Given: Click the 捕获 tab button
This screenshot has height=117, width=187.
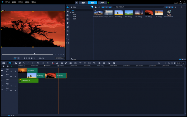Looking at the screenshot, I should (x=83, y=2).
